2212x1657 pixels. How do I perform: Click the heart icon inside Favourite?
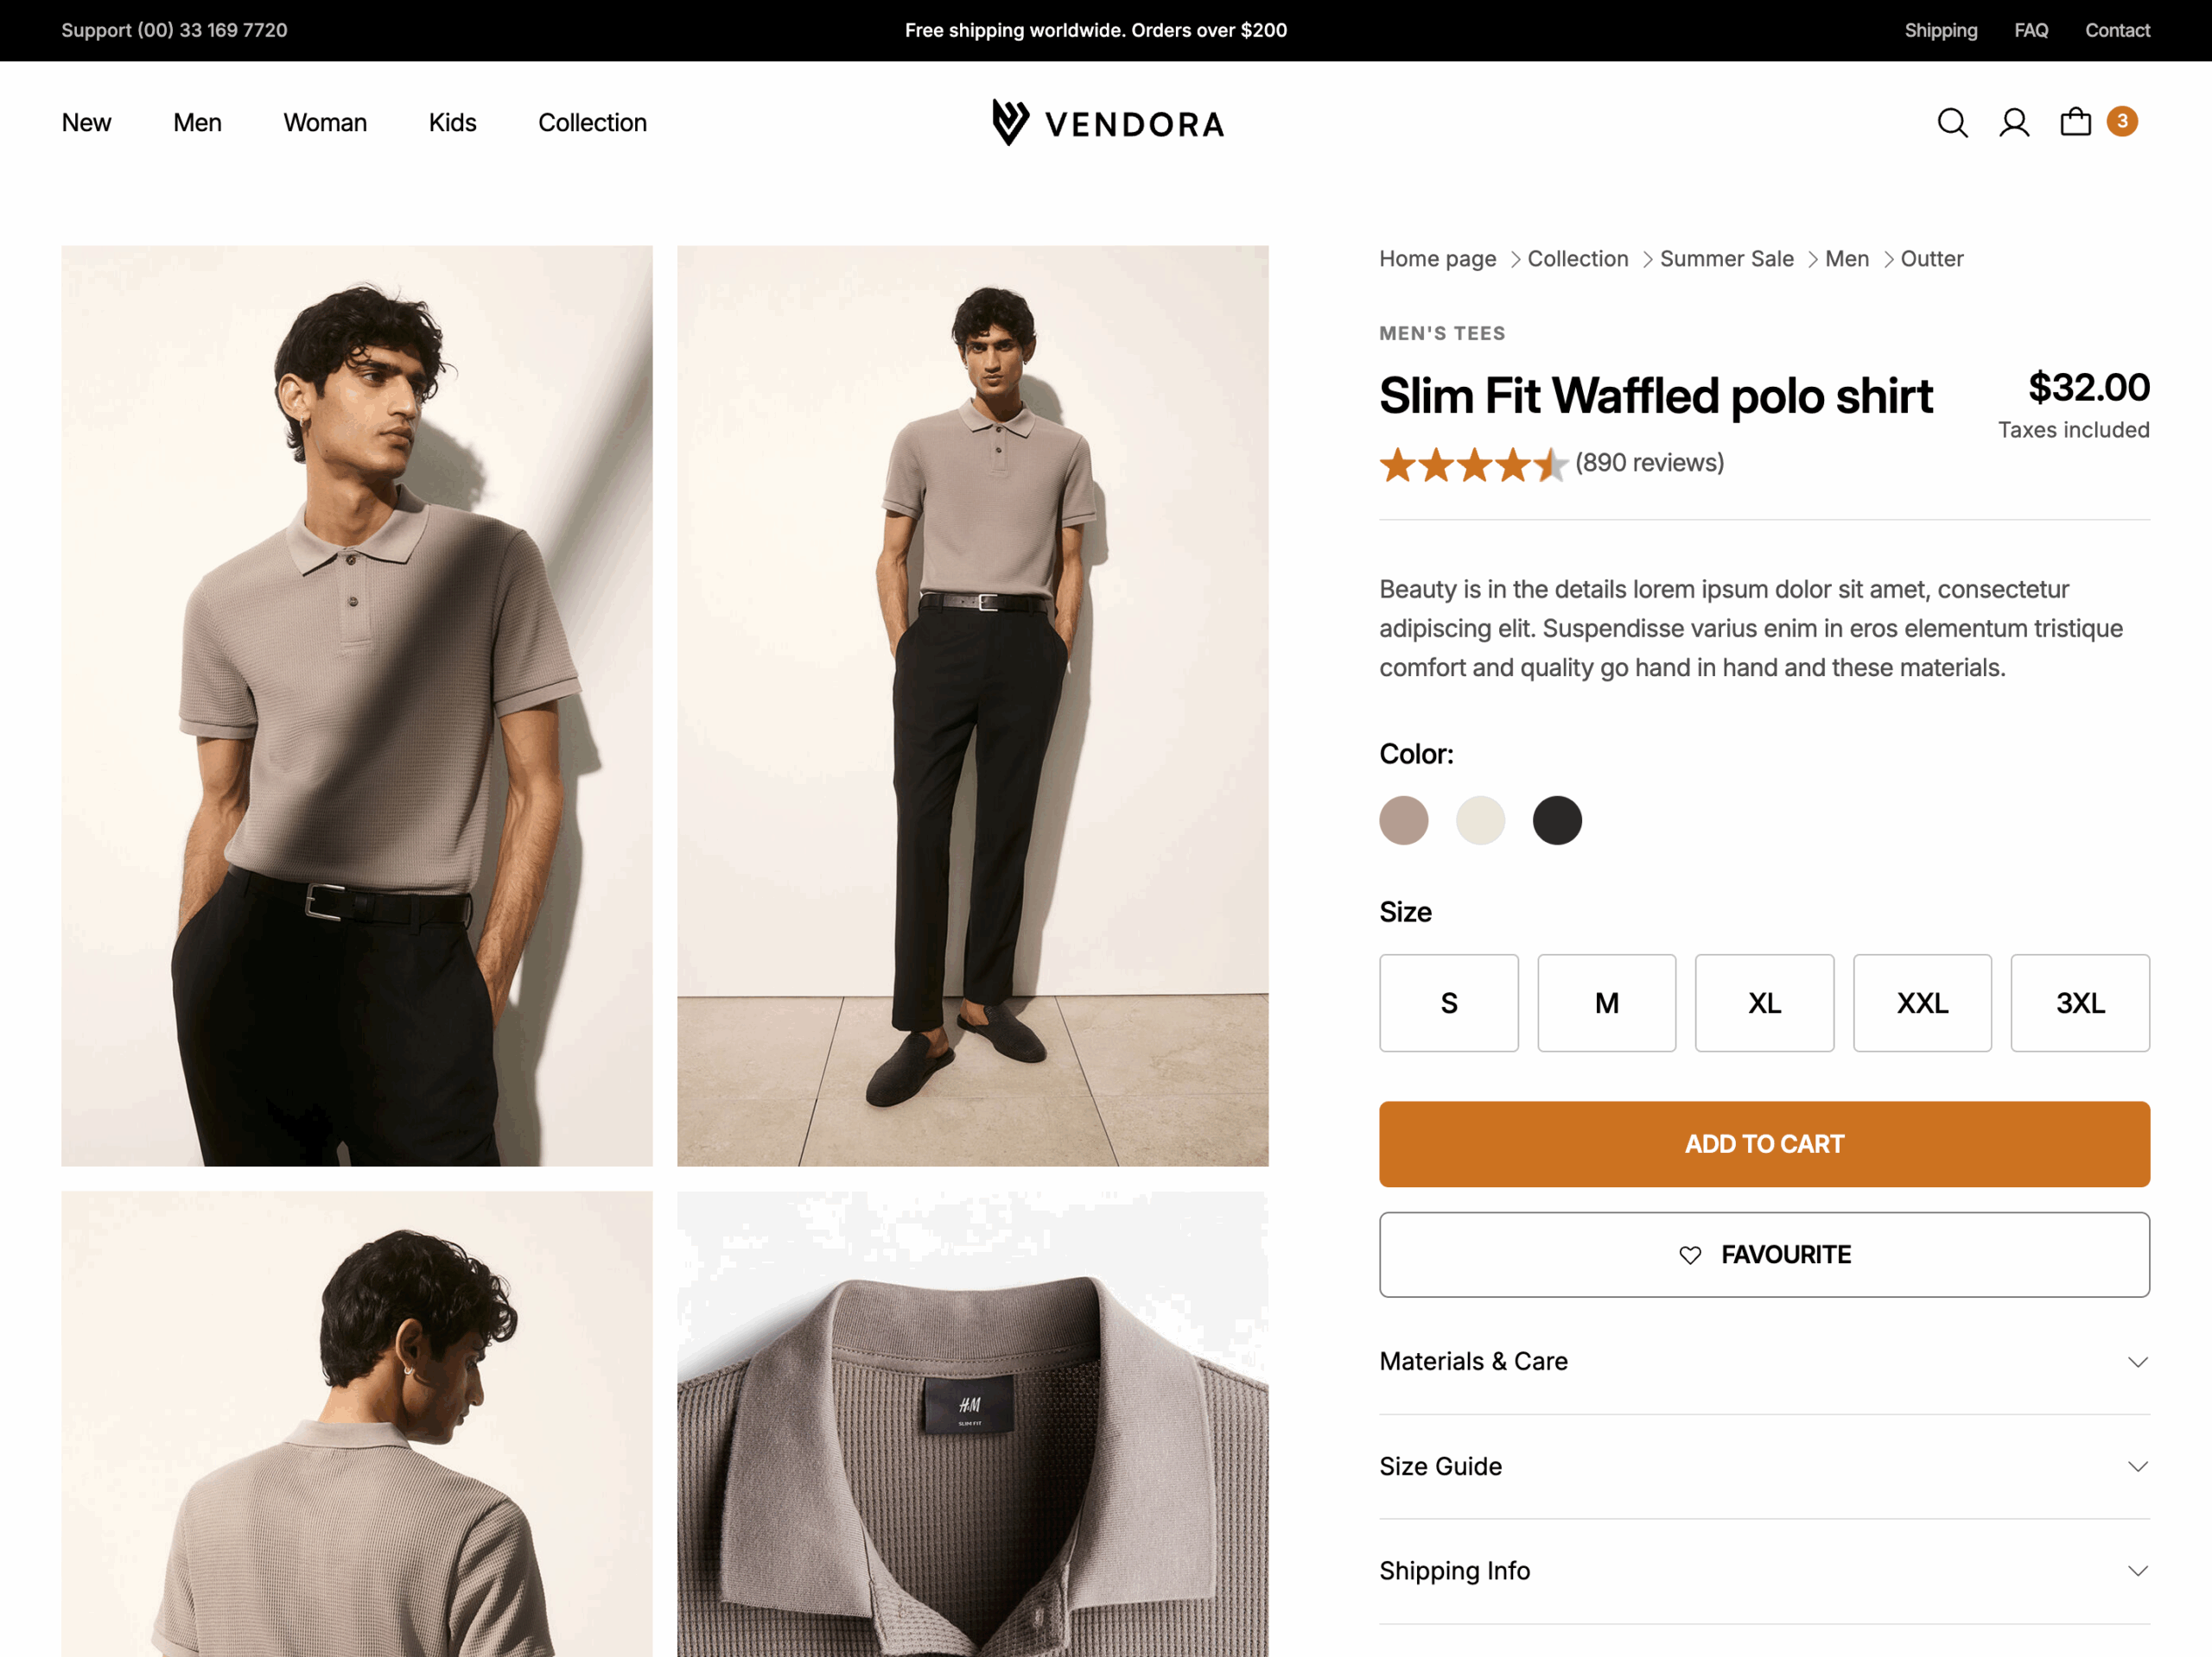pos(1690,1255)
